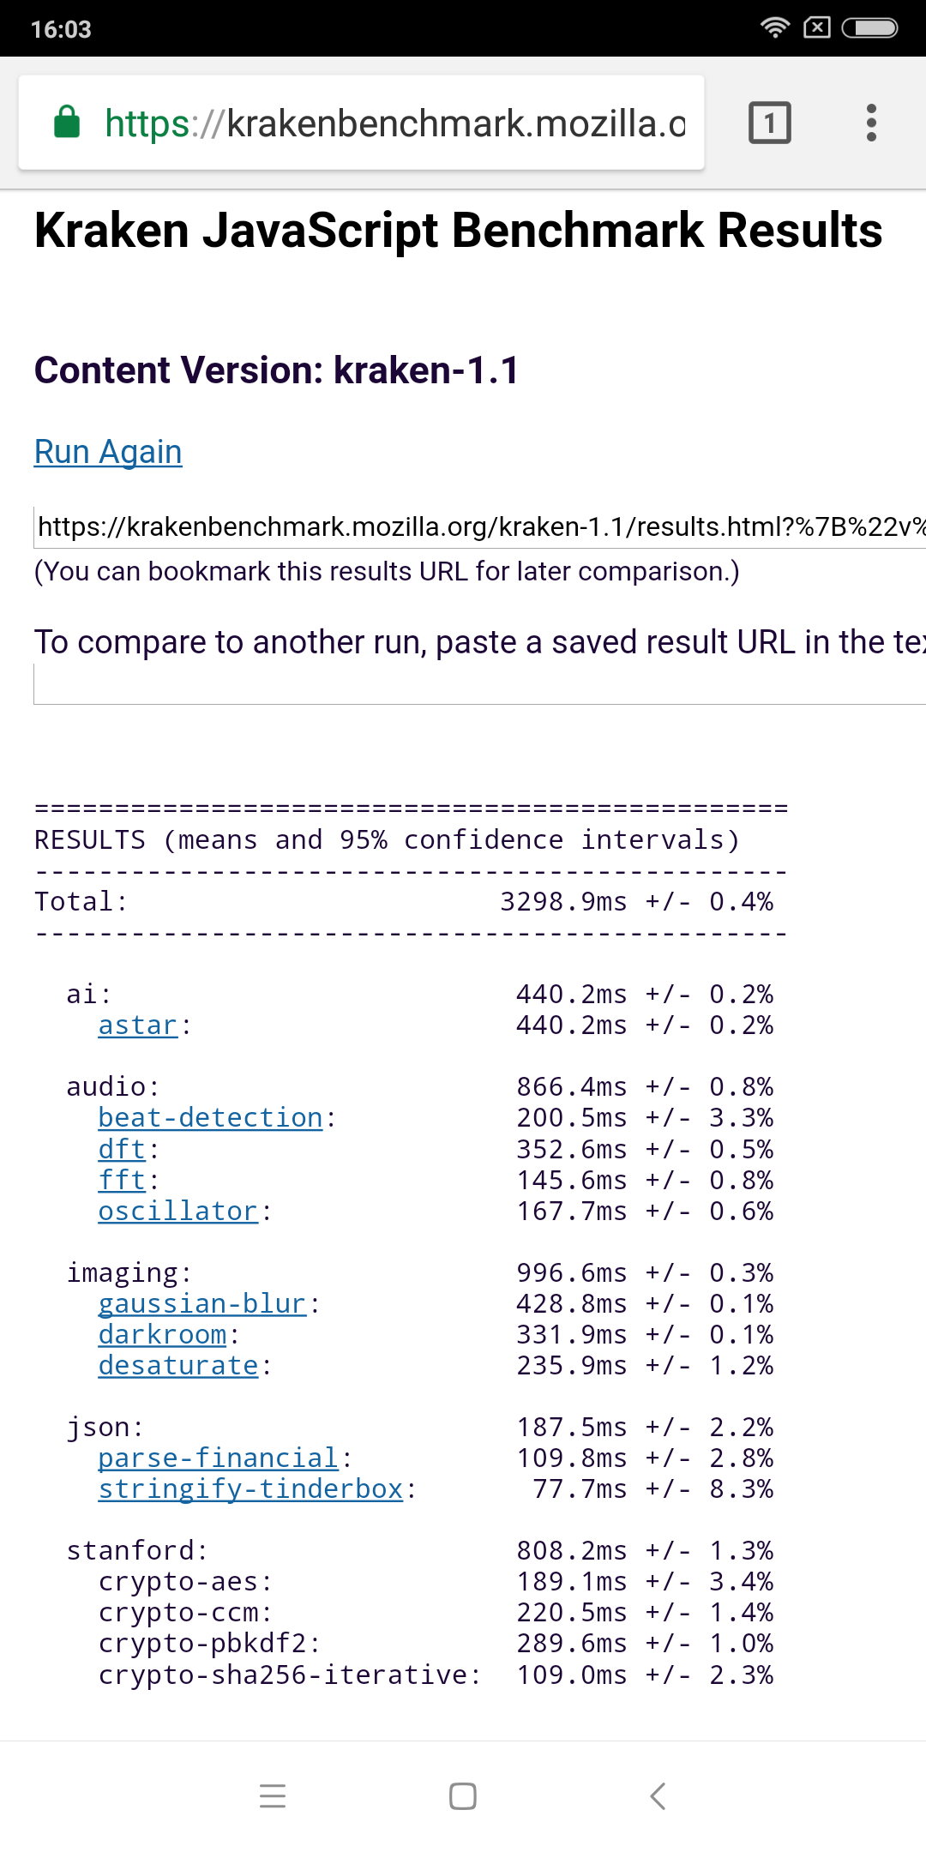The height and width of the screenshot is (1852, 926).
Task: Open the stringify-tinderbox test link
Action: click(x=250, y=1489)
